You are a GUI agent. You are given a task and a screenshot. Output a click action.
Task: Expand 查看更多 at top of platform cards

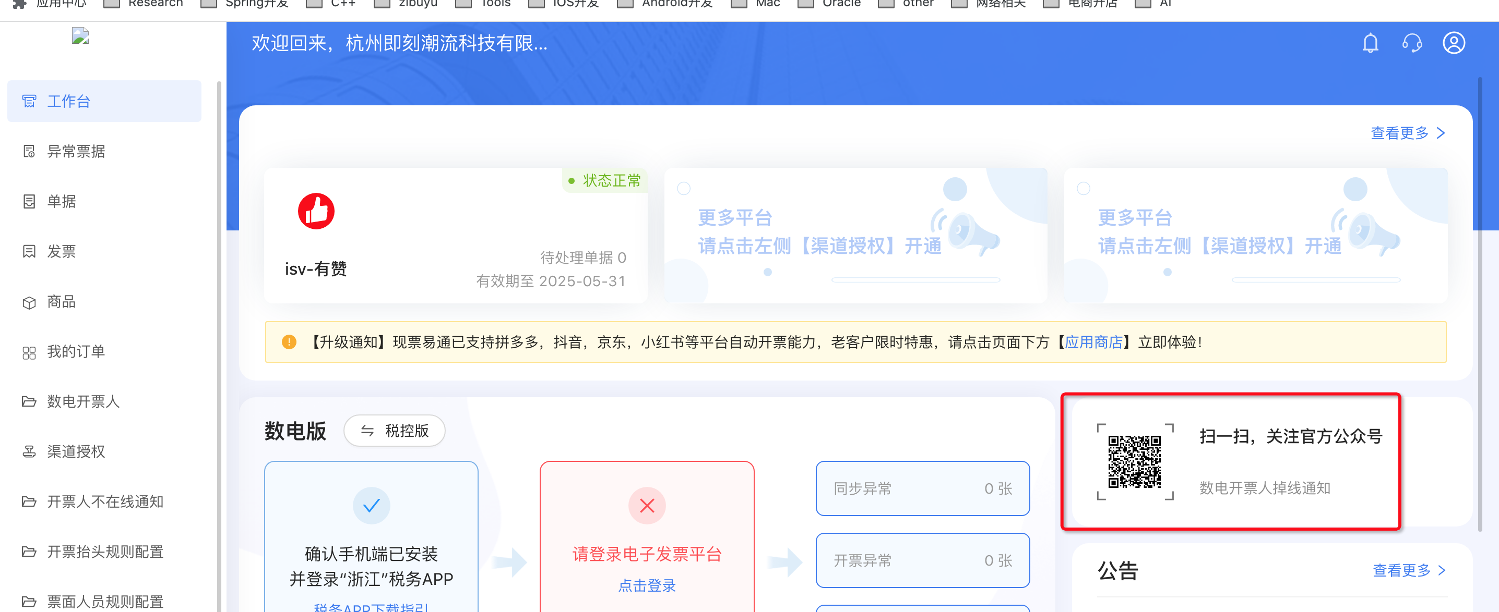(x=1407, y=133)
